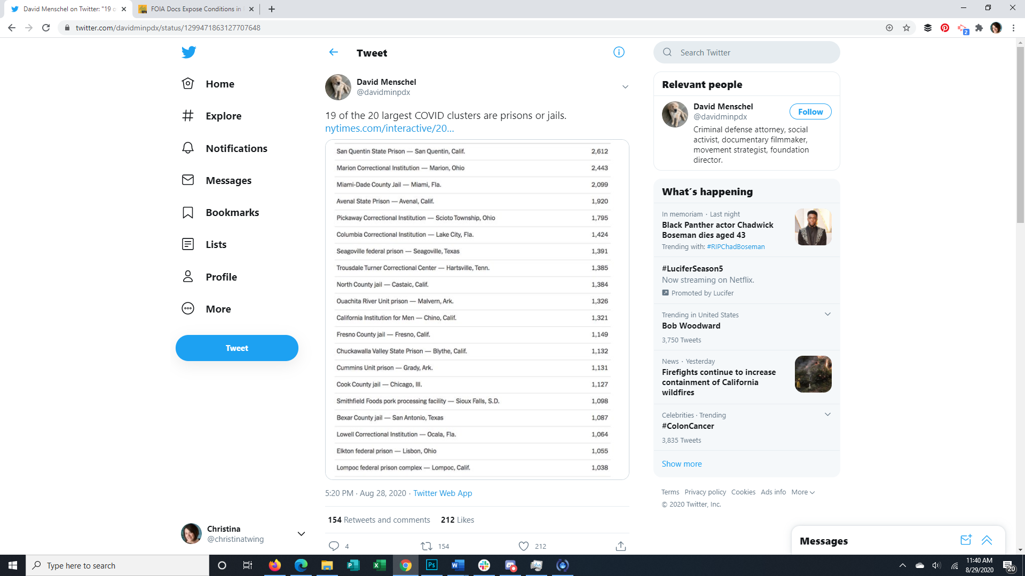Click the blue Tweet button
Viewport: 1025px width, 576px height.
tap(236, 348)
